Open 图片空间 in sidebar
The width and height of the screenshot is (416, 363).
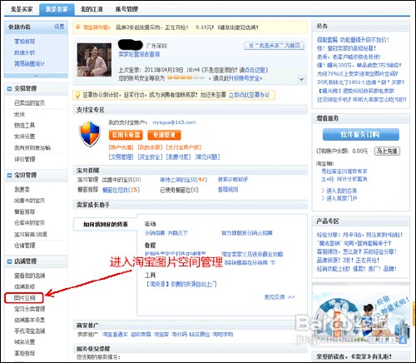pyautogui.click(x=25, y=298)
